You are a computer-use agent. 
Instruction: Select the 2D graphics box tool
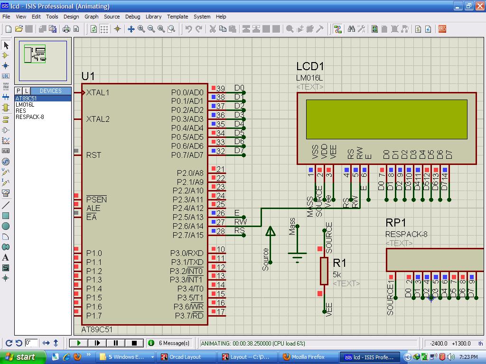[6, 216]
